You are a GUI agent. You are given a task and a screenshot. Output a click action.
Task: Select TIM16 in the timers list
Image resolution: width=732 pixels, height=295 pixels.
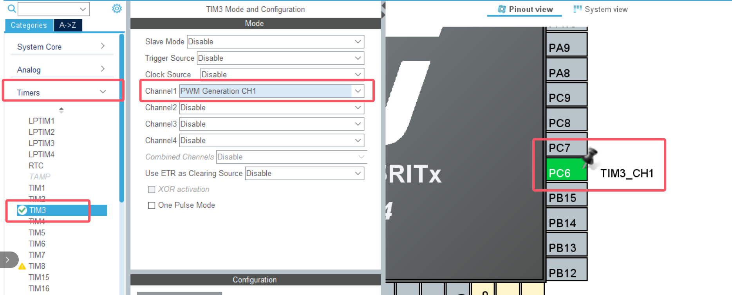(39, 289)
